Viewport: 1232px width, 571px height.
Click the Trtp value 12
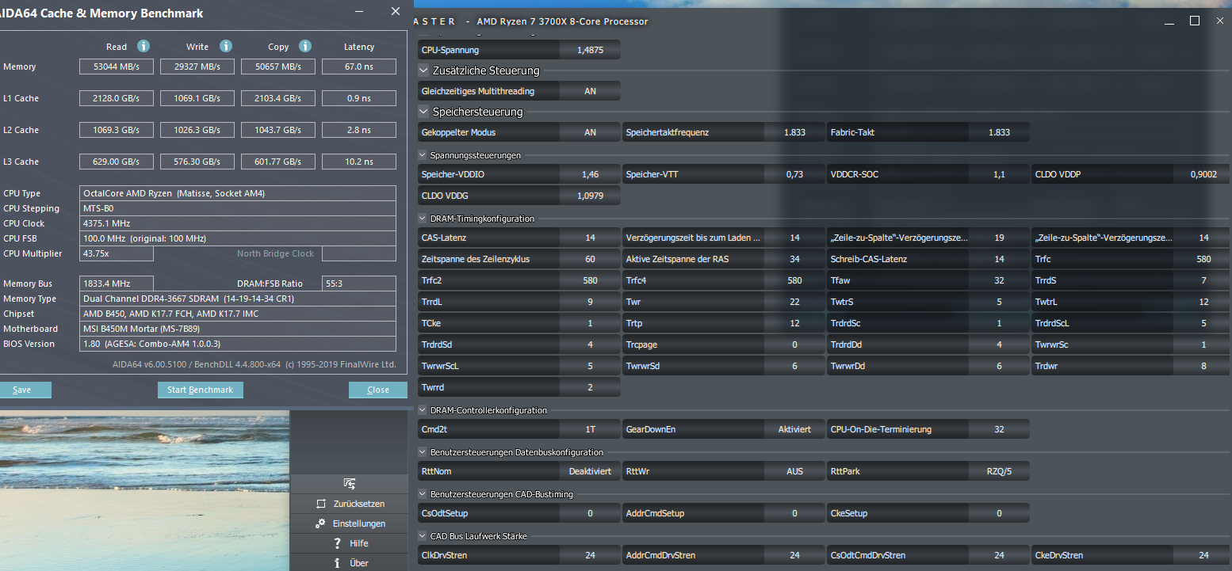(794, 323)
